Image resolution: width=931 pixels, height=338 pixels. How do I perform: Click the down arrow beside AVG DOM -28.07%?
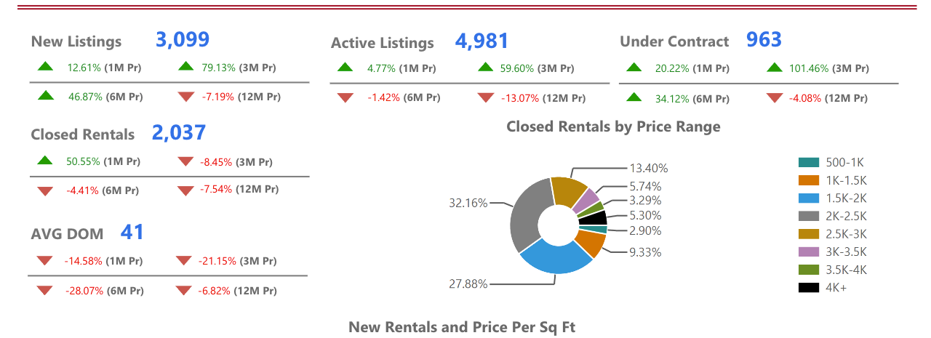45,290
